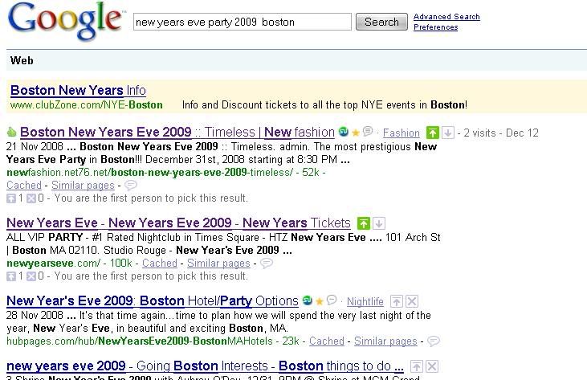Click 'You are the first person' text under newyearseve.com result
Screen dimensions: 587x380
[151, 276]
